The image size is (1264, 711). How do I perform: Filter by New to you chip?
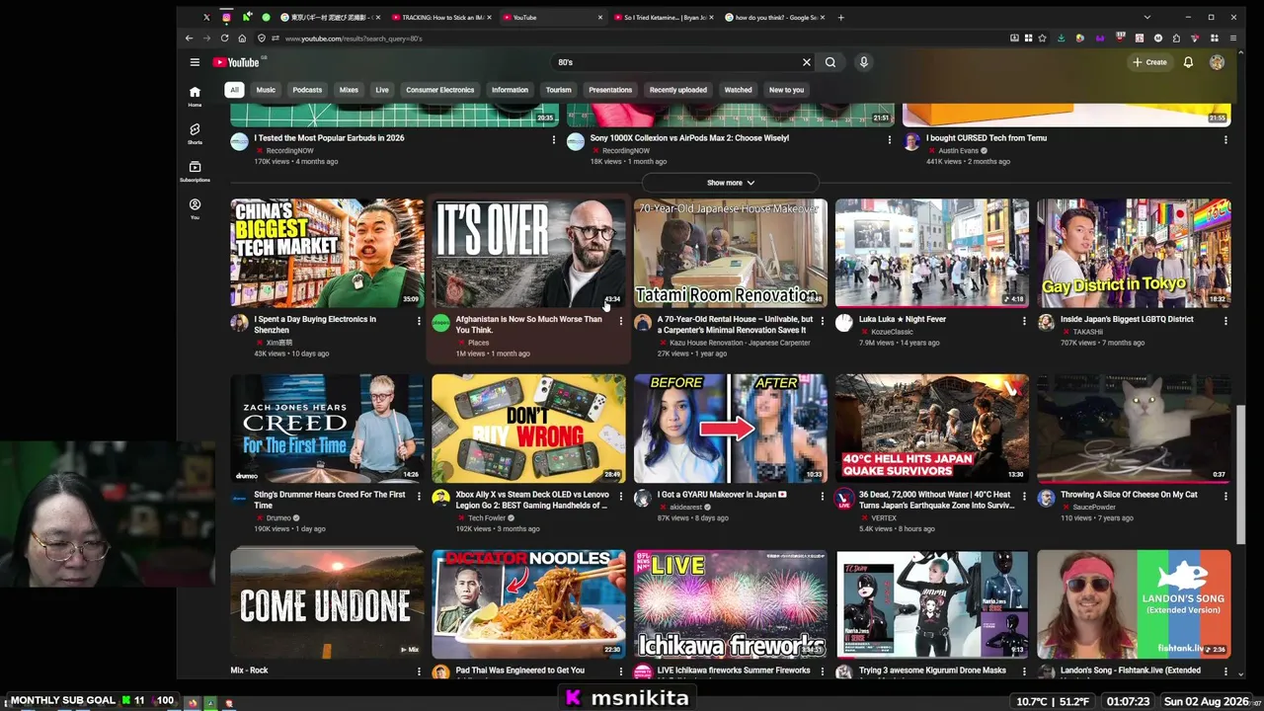[786, 90]
